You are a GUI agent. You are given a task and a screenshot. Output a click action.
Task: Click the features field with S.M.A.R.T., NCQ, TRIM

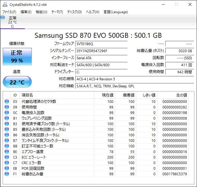[x=134, y=86]
